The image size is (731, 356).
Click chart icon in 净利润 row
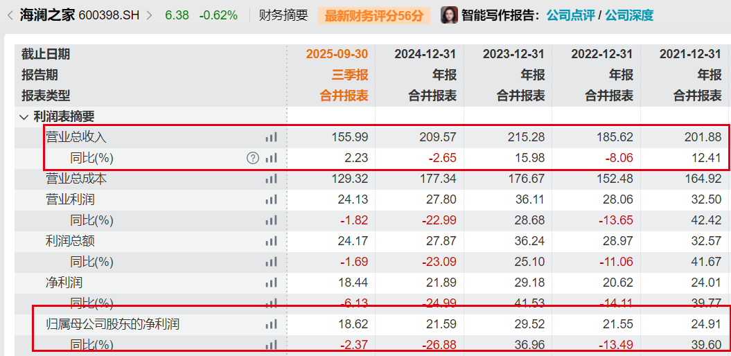click(x=271, y=283)
